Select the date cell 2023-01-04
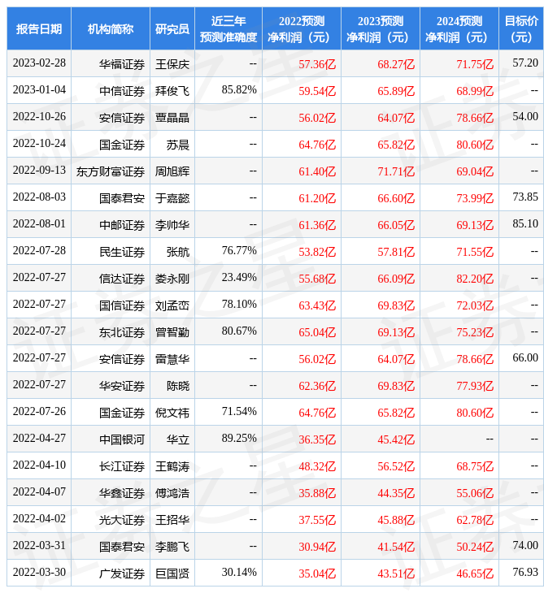This screenshot has width=544, height=593. (39, 90)
